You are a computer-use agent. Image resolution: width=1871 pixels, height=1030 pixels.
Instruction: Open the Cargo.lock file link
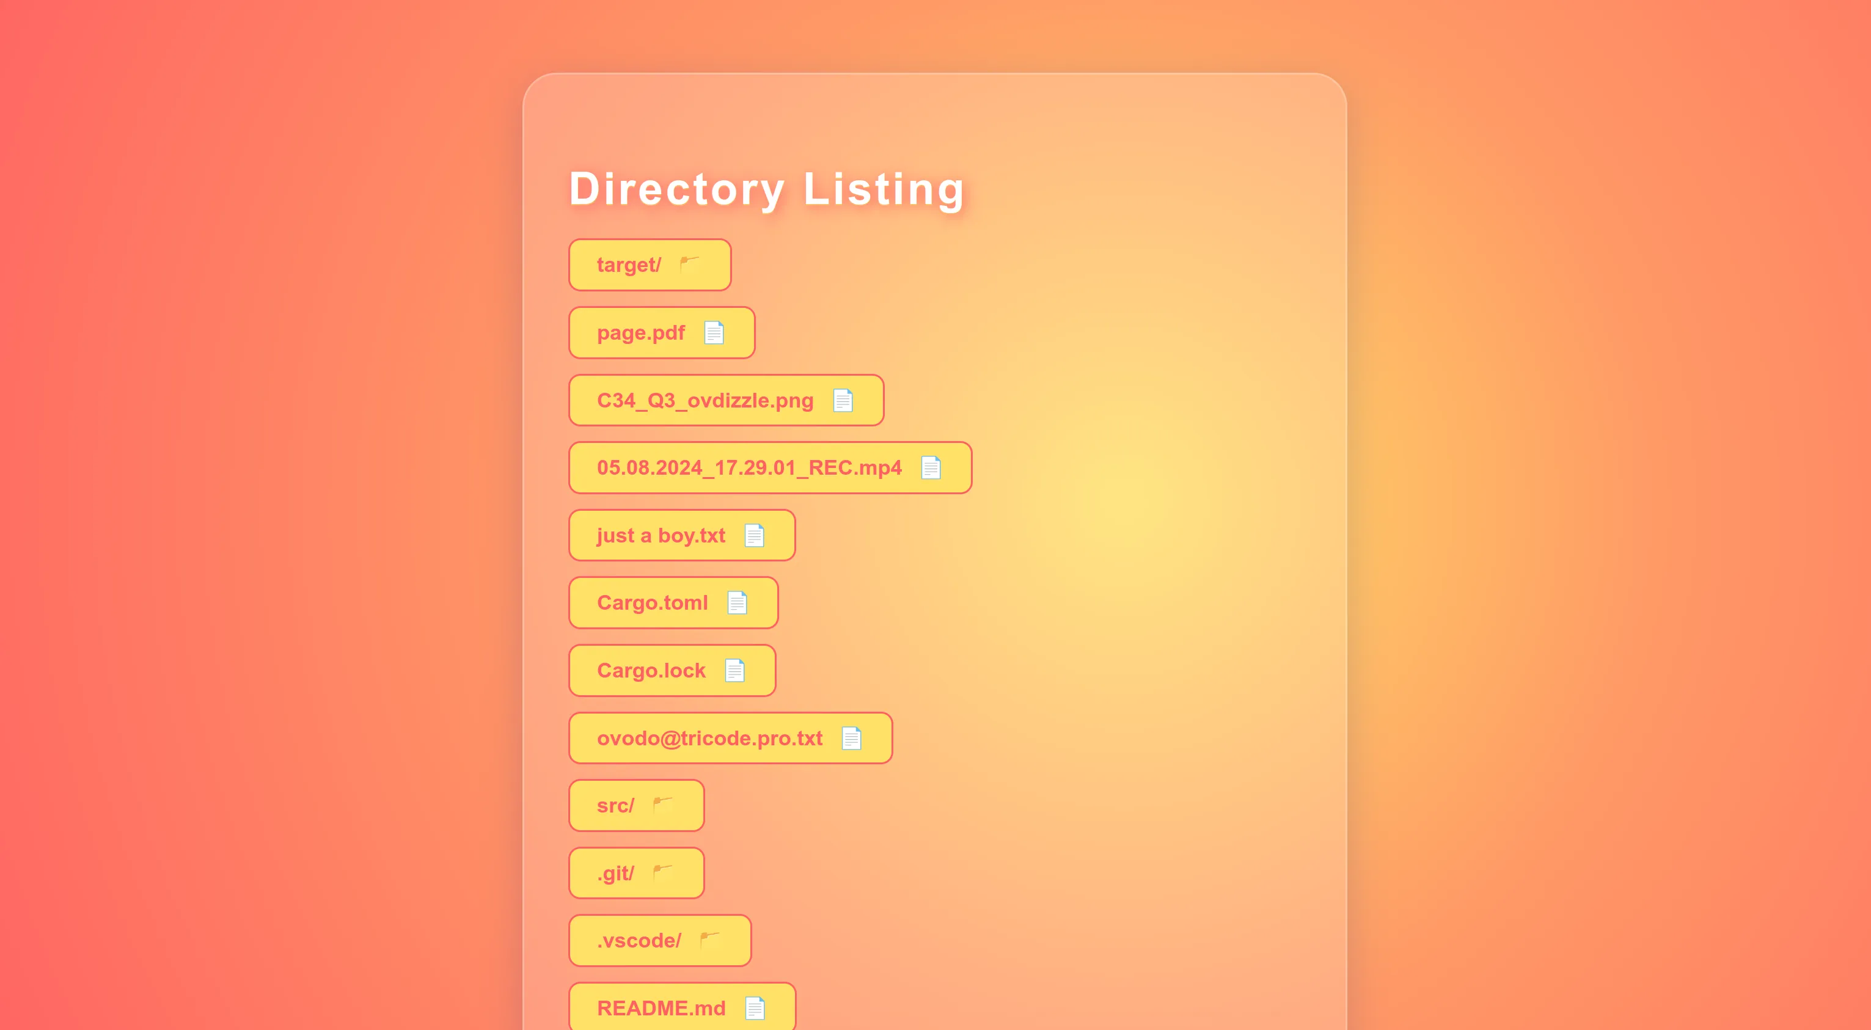[x=651, y=670]
